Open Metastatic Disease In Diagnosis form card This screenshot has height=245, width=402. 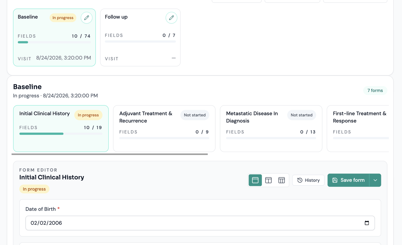[x=271, y=128]
